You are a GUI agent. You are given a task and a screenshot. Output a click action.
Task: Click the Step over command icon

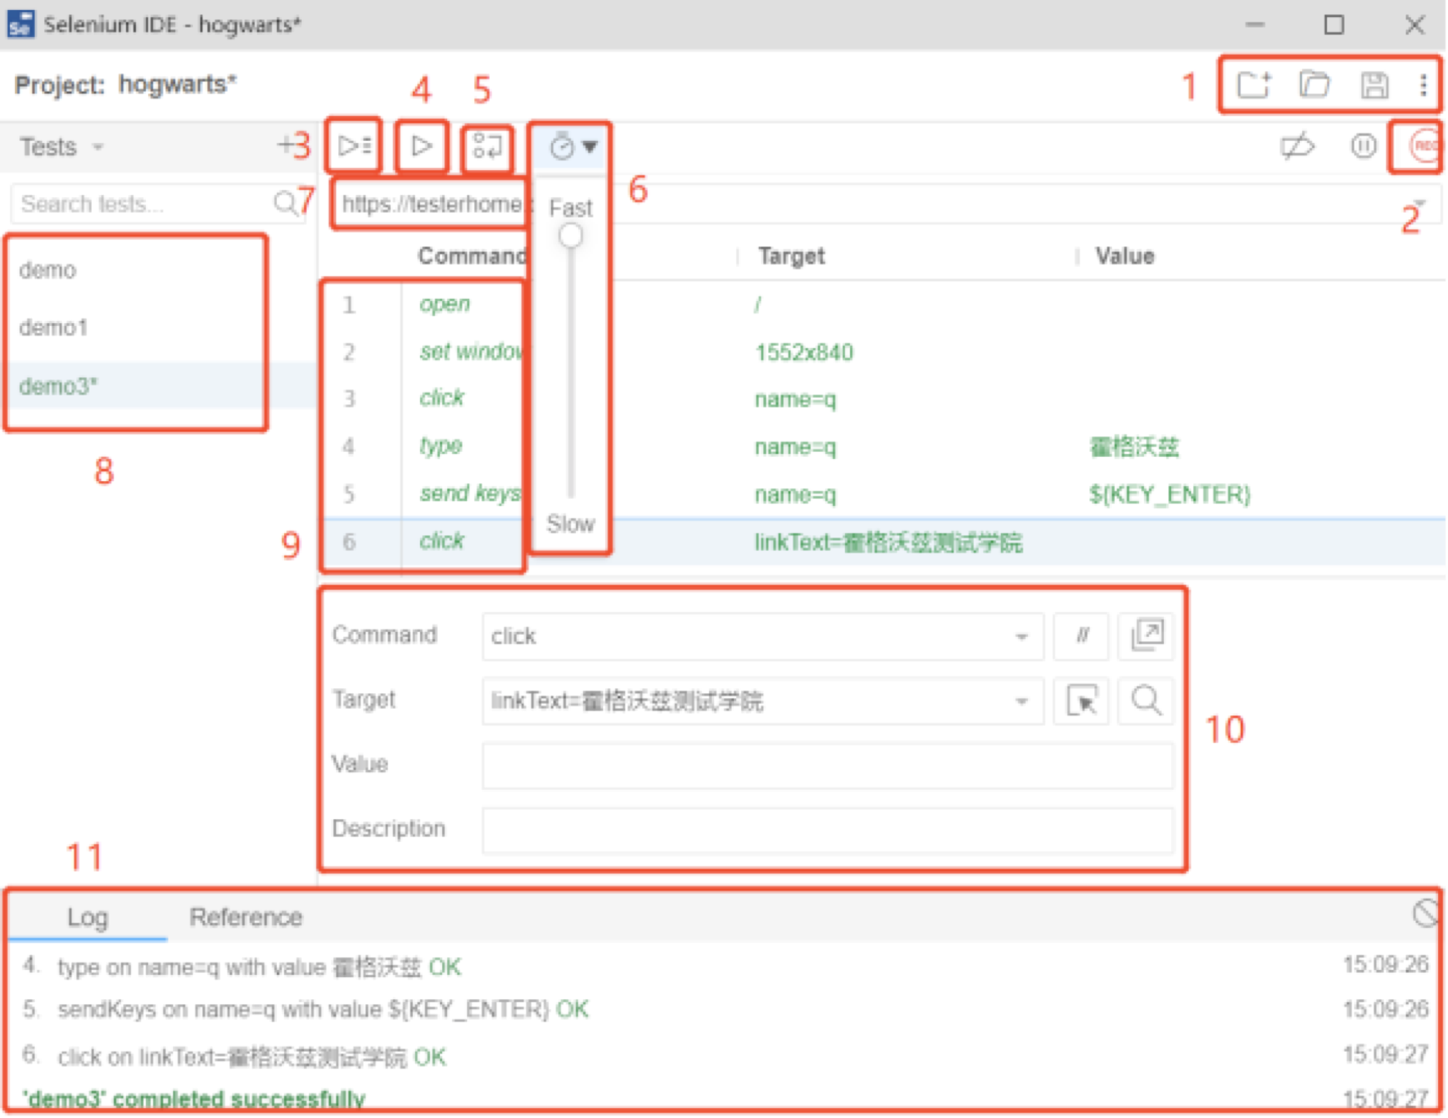[487, 147]
